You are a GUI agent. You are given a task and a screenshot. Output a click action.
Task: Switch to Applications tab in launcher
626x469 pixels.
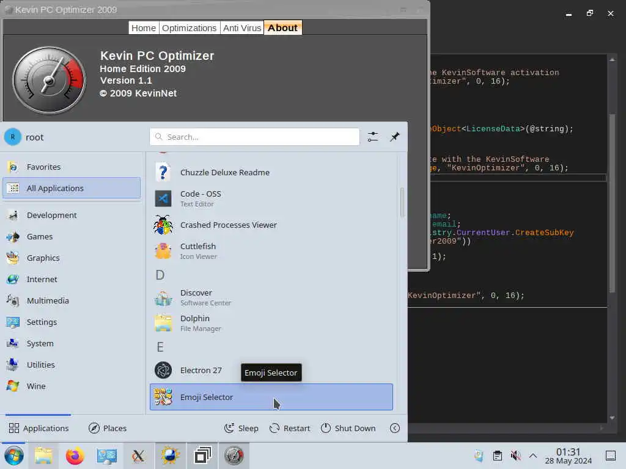[39, 428]
